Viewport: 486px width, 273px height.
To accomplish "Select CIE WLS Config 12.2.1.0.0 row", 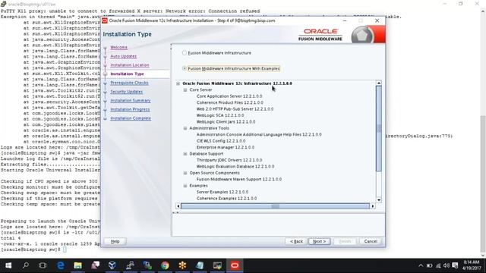I will (x=221, y=141).
